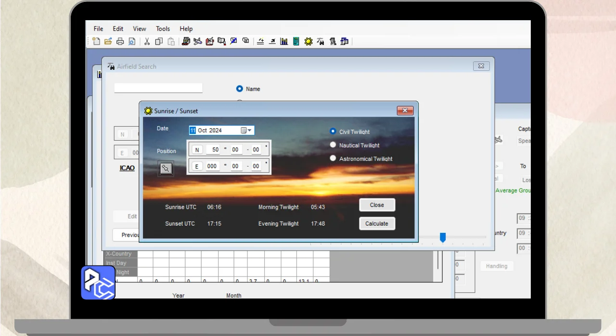Open the Tools menu
Viewport: 616px width, 336px height.
pos(163,29)
